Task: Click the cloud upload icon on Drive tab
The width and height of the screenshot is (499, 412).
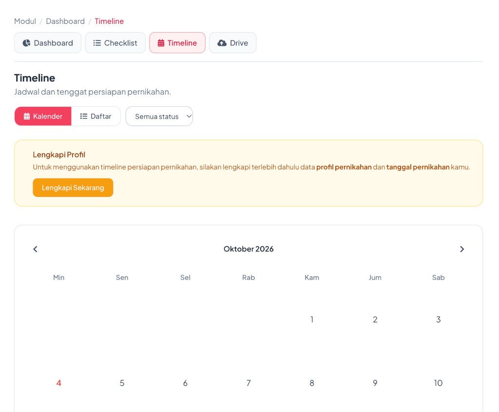Action: 222,43
